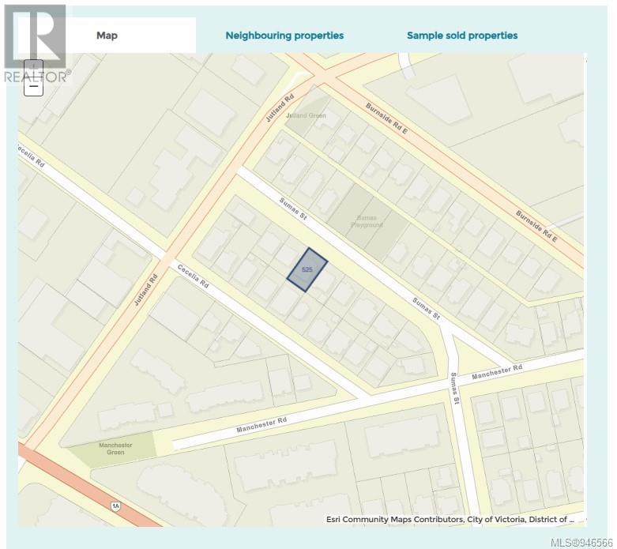Expand the truncated map attribution ellipsis
The height and width of the screenshot is (549, 617).
(578, 519)
